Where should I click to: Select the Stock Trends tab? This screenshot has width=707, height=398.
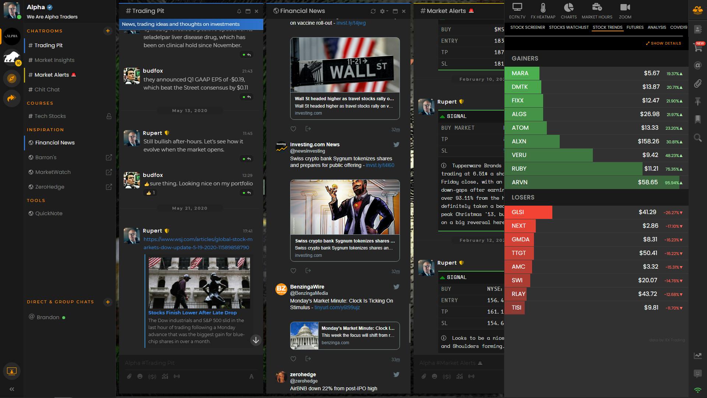point(607,27)
